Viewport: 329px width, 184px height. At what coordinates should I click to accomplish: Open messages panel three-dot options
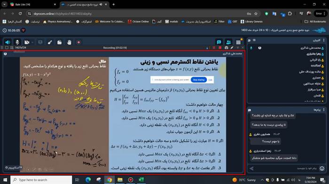coord(324,110)
